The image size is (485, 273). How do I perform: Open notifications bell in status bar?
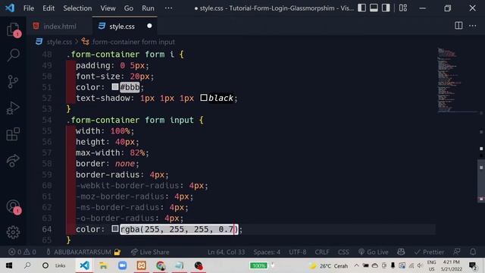point(473,252)
